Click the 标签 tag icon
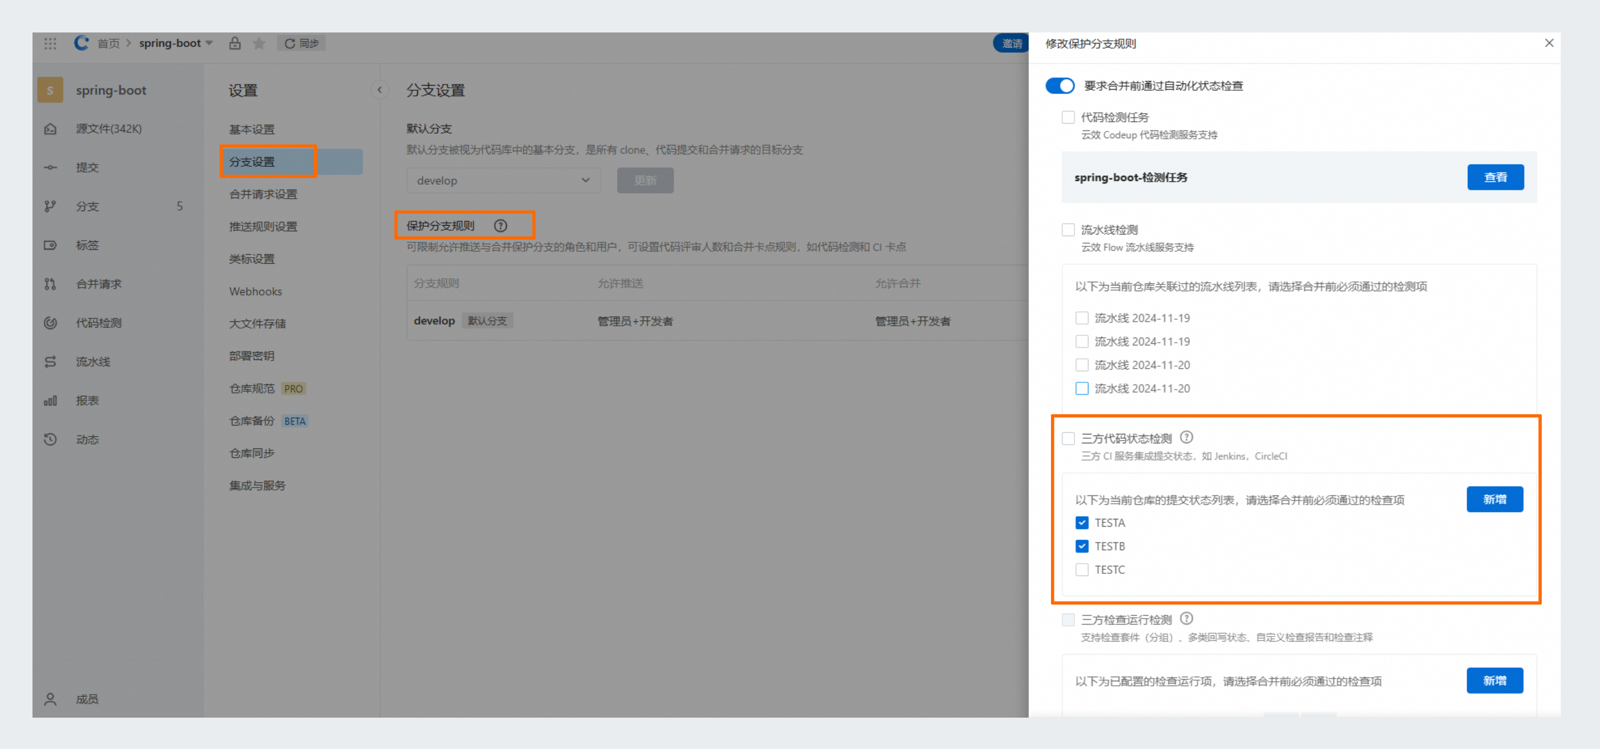 click(50, 245)
